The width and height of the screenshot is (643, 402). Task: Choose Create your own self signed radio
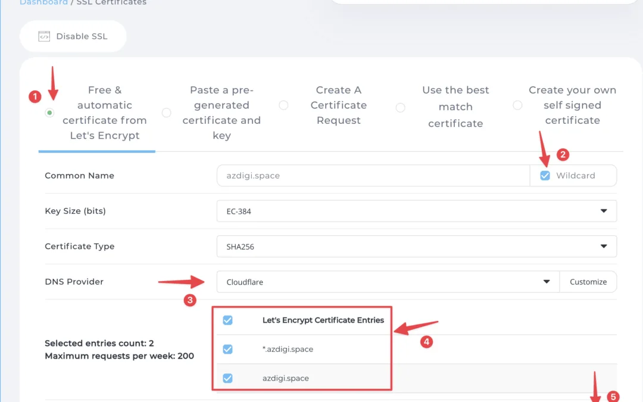[x=517, y=105]
